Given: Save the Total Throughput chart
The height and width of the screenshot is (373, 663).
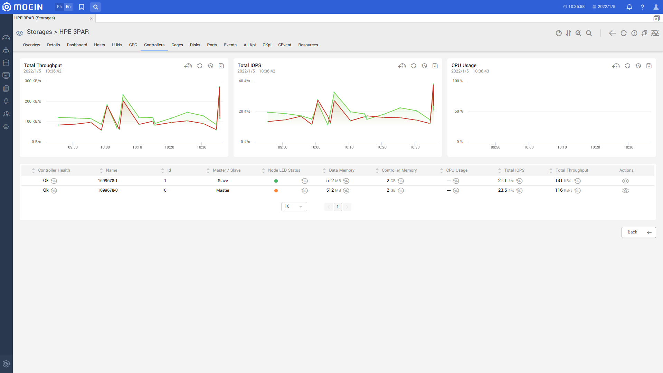Looking at the screenshot, I should (221, 66).
